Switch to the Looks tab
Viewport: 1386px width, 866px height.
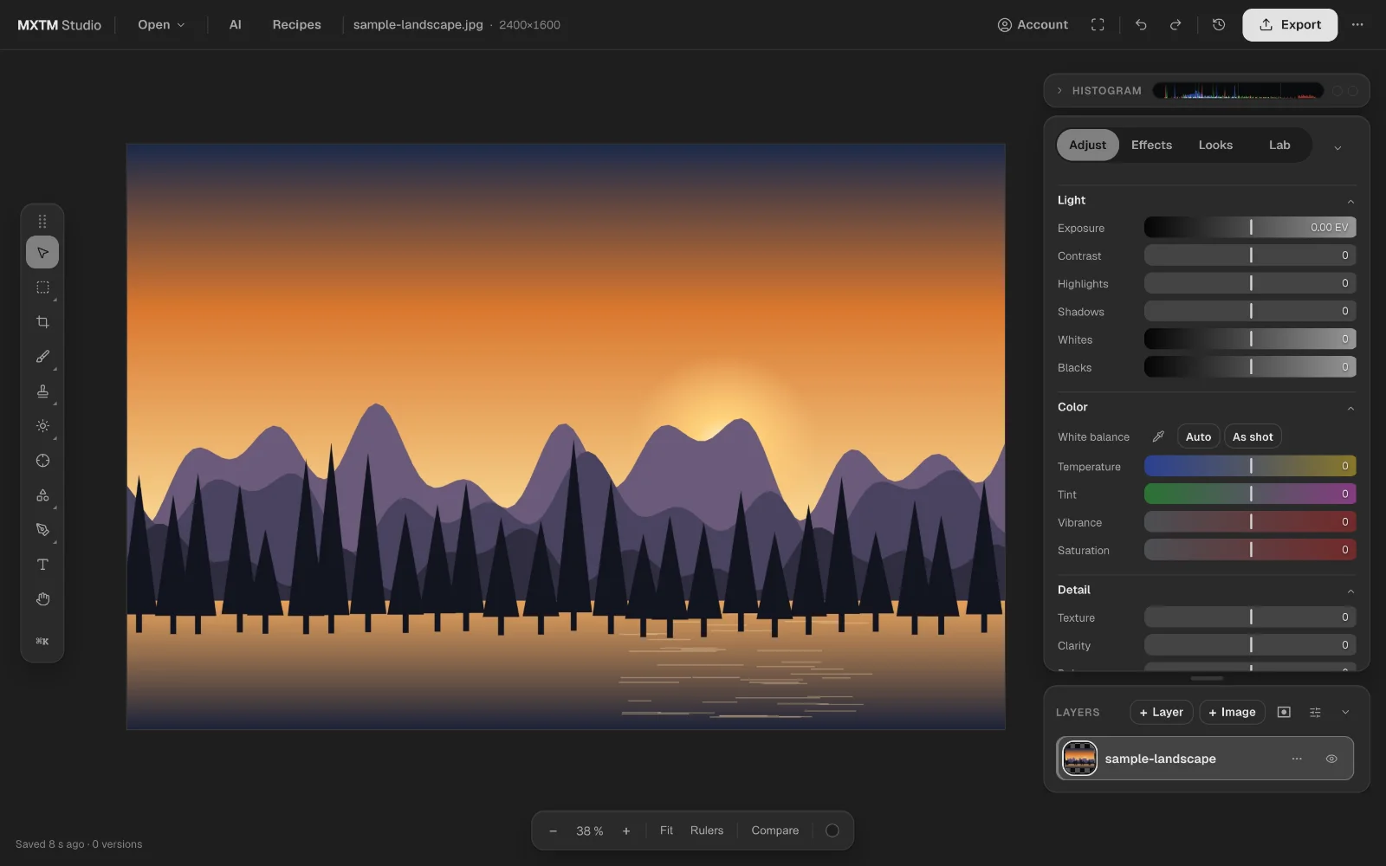click(x=1215, y=145)
